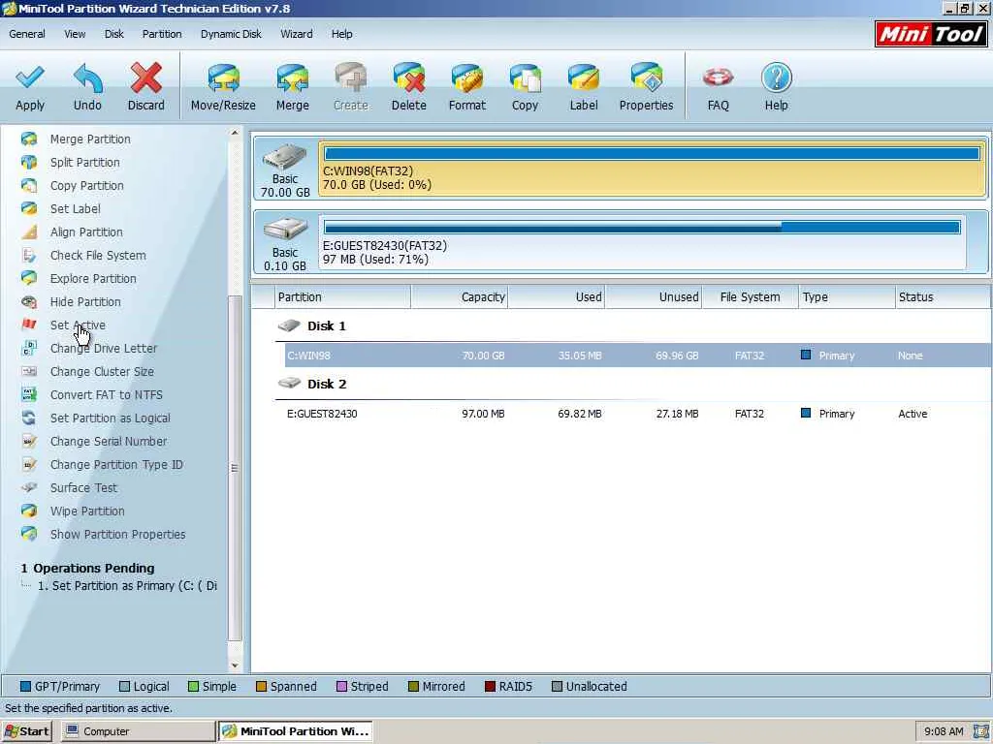This screenshot has width=993, height=744.
Task: Select the C:WIN98 70 GB disk map bar
Action: tap(652, 169)
